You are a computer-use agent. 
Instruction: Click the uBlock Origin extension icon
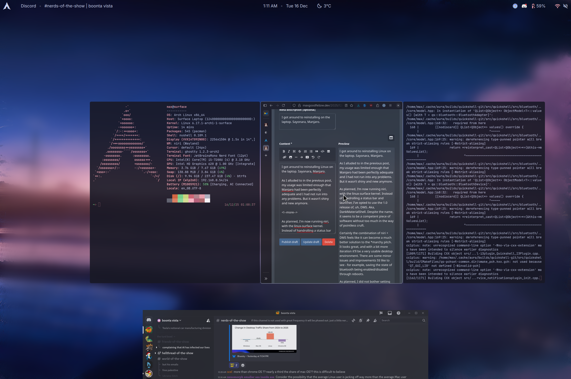[x=371, y=105]
